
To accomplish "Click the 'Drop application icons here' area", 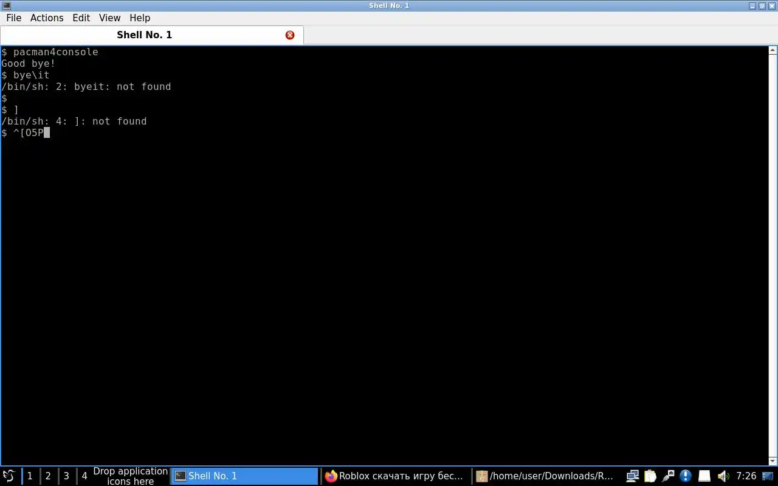I will pyautogui.click(x=131, y=476).
